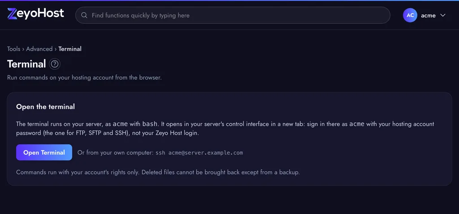Click the deleted files backup warning note
The height and width of the screenshot is (214, 459).
158,172
